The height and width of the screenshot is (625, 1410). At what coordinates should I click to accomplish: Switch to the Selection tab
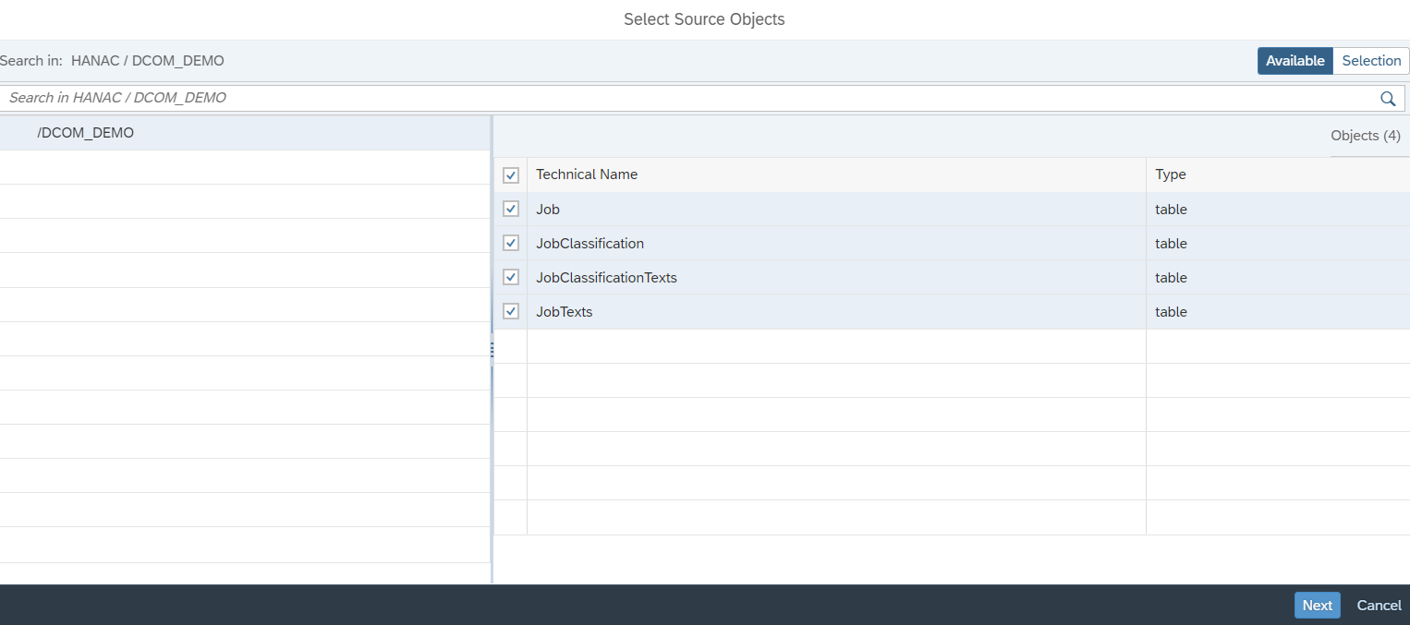pyautogui.click(x=1371, y=60)
